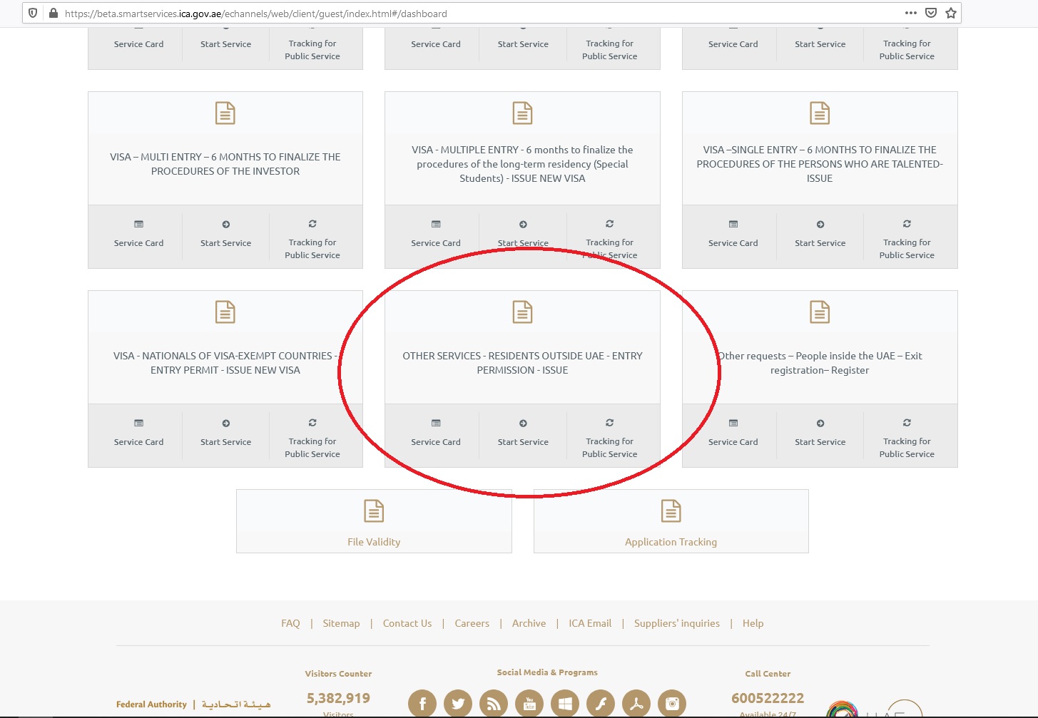The width and height of the screenshot is (1038, 718).
Task: Open Tracking for Public Service on circled card
Action: [609, 435]
